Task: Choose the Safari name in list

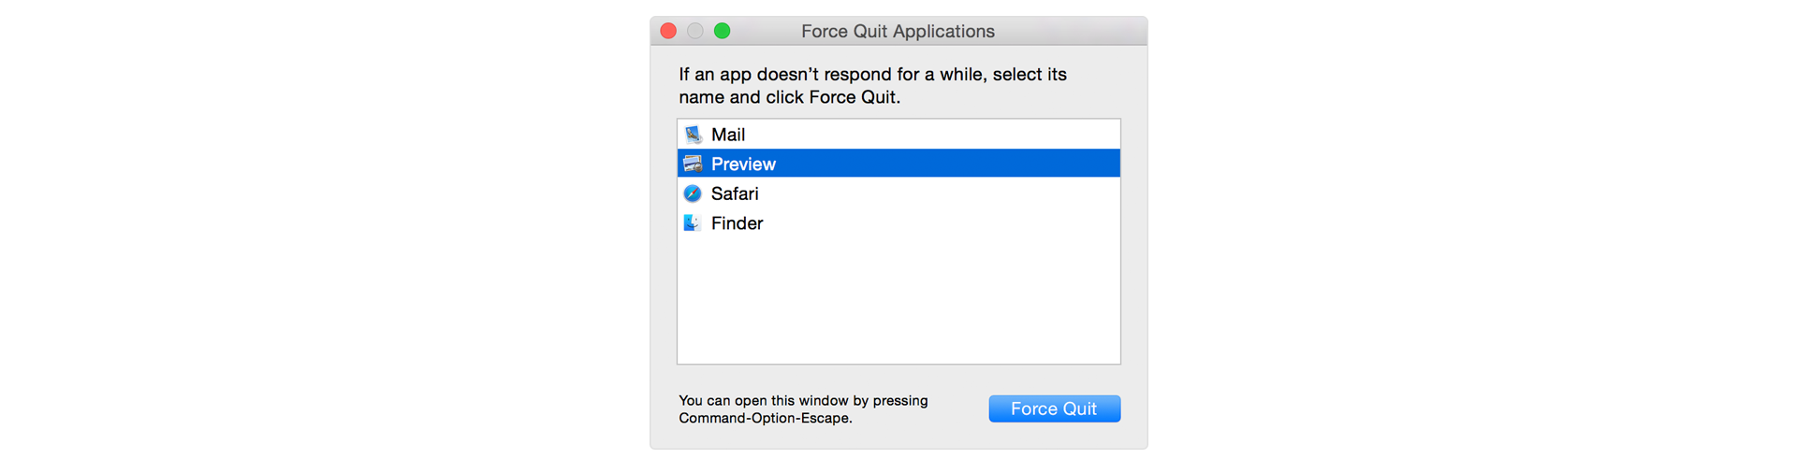Action: pos(735,193)
